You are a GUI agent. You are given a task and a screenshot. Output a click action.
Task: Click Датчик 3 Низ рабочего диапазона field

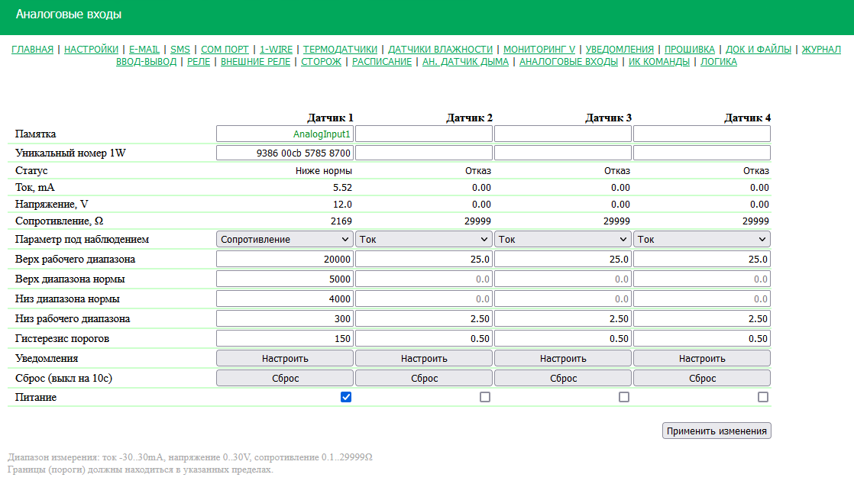click(x=563, y=318)
